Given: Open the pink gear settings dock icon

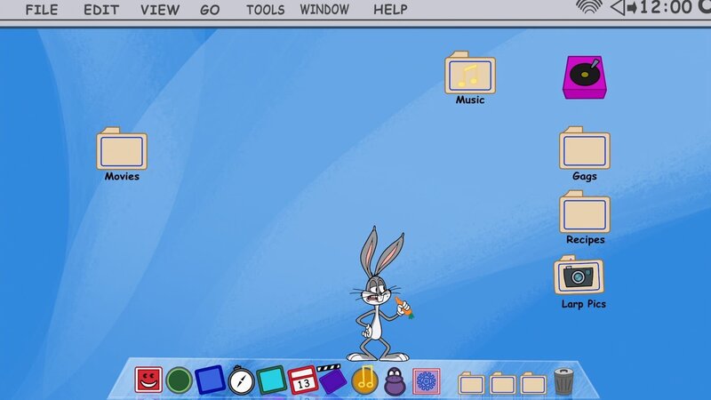Looking at the screenshot, I should click(x=427, y=381).
